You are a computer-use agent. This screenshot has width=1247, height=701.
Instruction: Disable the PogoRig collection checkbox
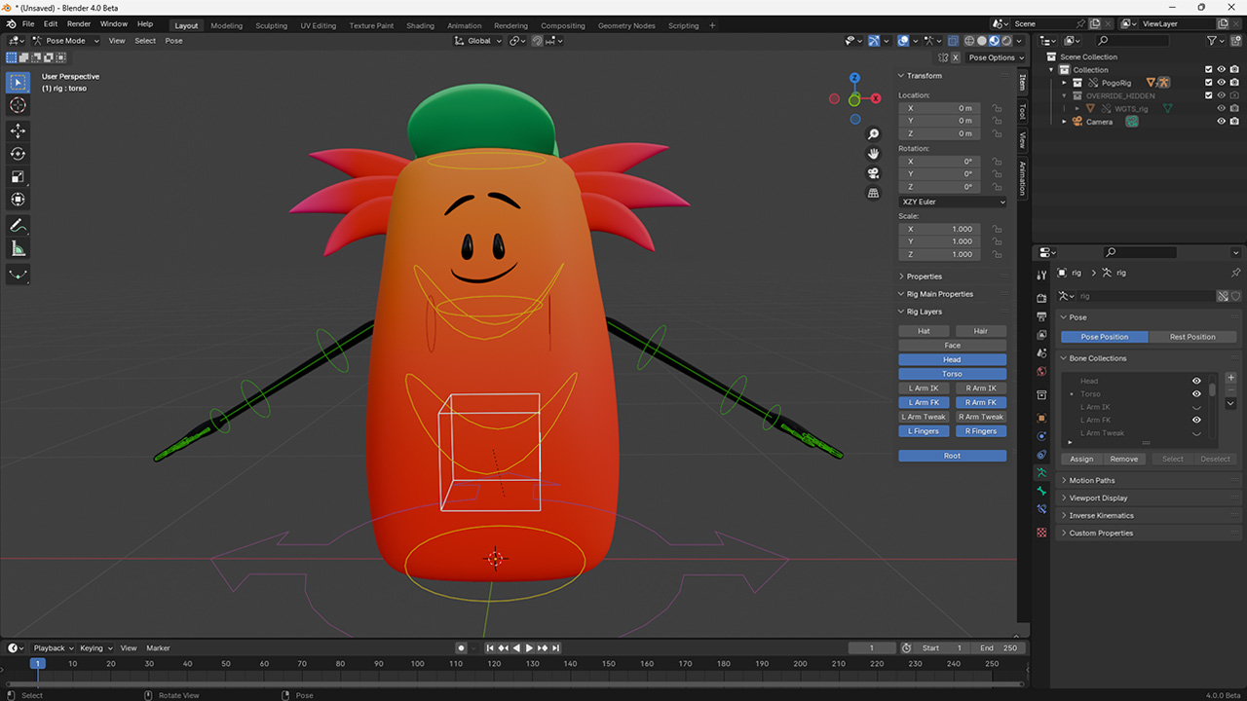1208,83
